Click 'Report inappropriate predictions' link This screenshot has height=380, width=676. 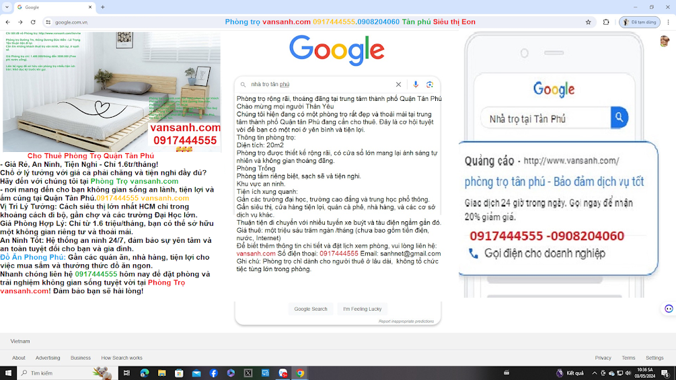pos(406,321)
